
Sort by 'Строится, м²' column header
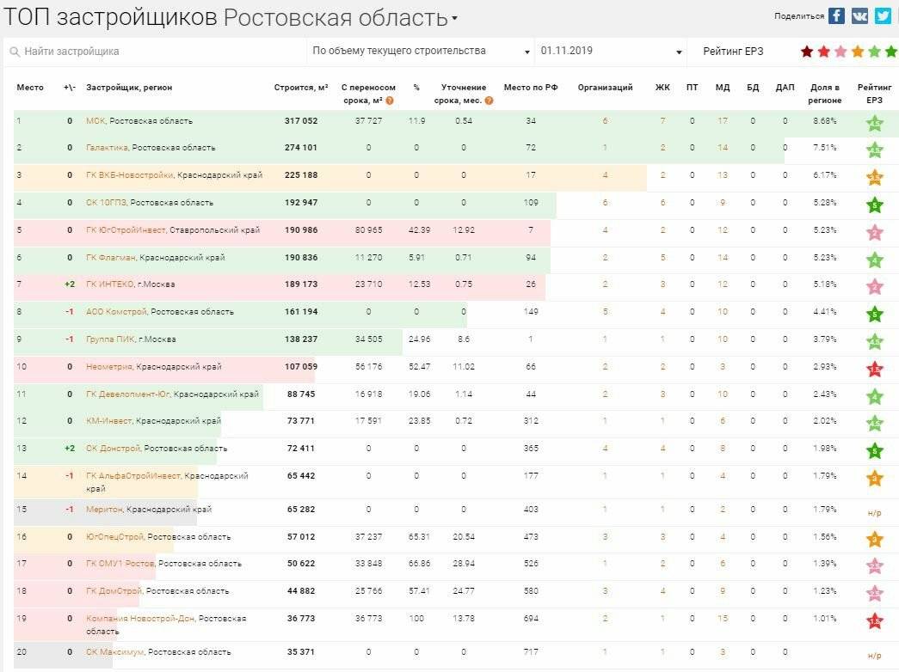[301, 87]
